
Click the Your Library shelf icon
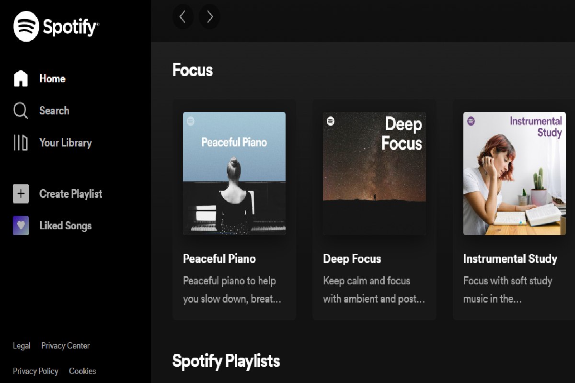(21, 143)
